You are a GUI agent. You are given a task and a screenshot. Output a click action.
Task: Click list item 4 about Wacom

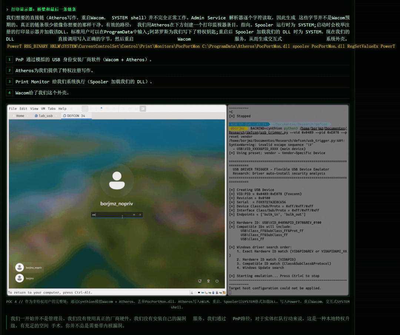[x=178, y=93]
